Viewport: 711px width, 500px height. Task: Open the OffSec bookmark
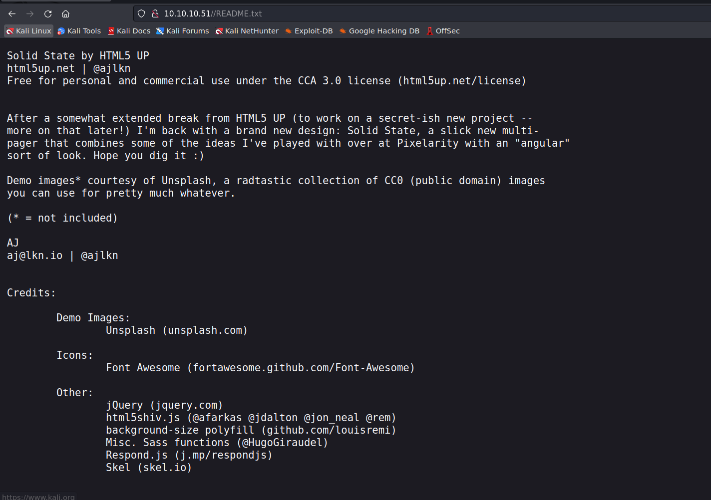pos(443,31)
